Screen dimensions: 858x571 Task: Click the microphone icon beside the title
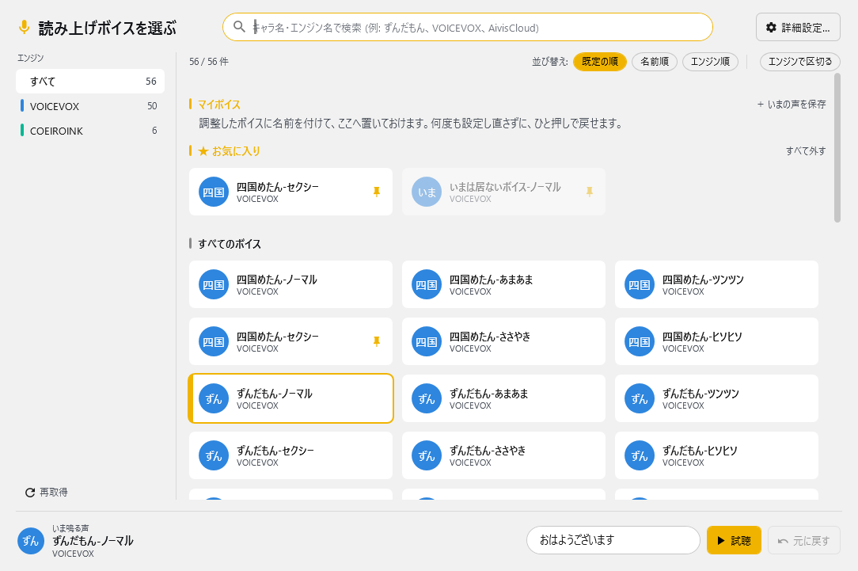[x=24, y=27]
